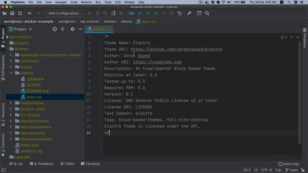The width and height of the screenshot is (308, 173).
Task: Update project with blue Git arrow
Action: click(x=140, y=13)
